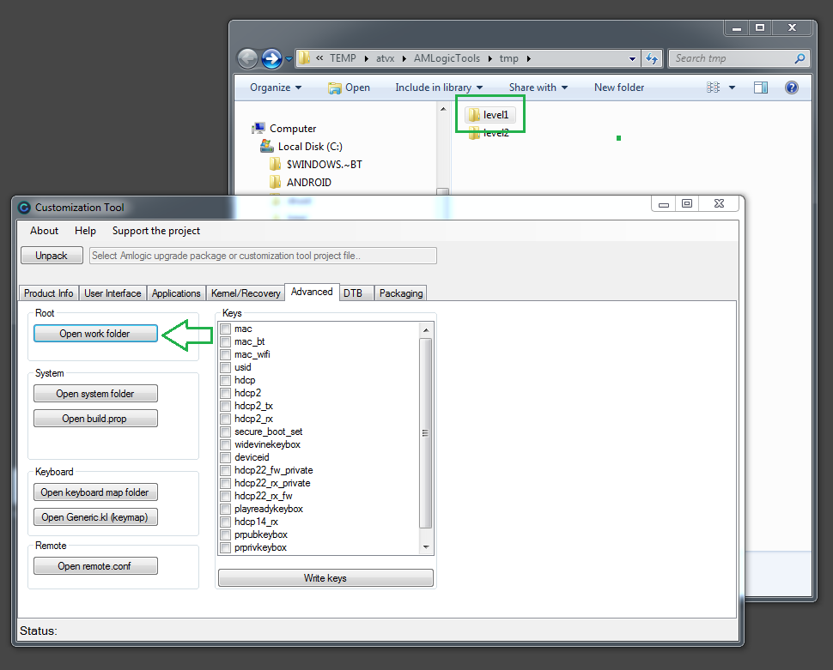Check the secure_boot_set checkbox
The image size is (833, 670).
click(226, 432)
